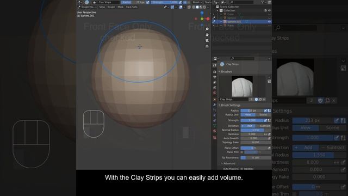Screen dimensions: 348x196
Task: Open the Physics properties tab icon
Action: click(x=215, y=115)
